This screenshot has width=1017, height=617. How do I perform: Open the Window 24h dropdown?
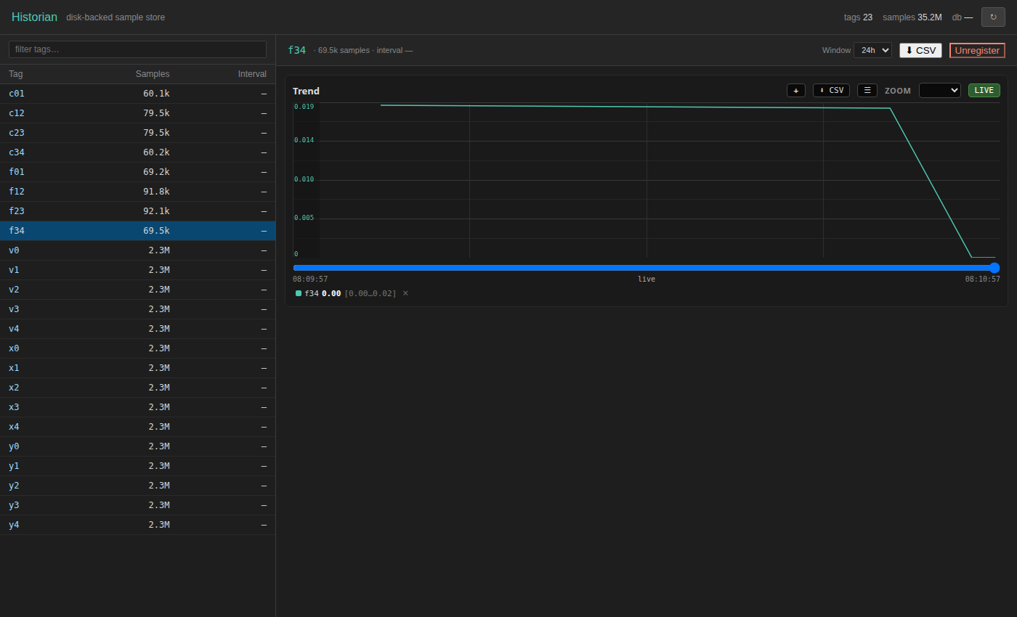(x=872, y=50)
